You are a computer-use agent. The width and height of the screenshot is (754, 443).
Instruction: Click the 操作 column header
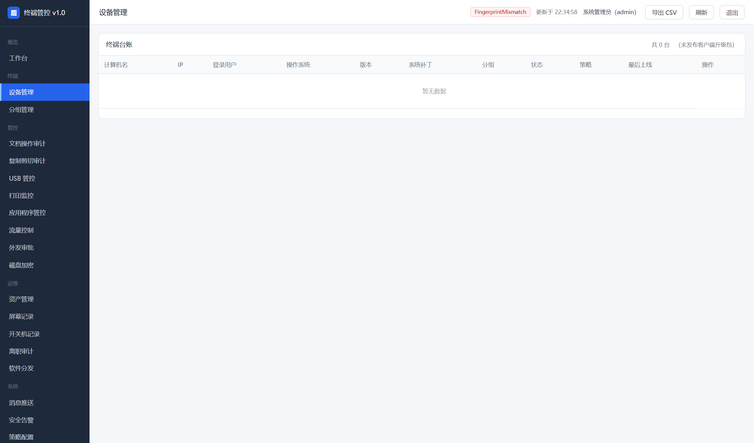[708, 65]
